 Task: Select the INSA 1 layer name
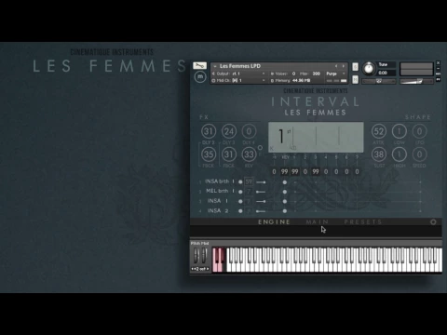[x=218, y=201]
